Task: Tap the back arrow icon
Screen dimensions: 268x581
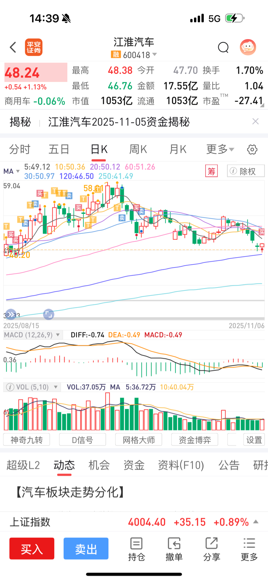Action: click(x=13, y=47)
